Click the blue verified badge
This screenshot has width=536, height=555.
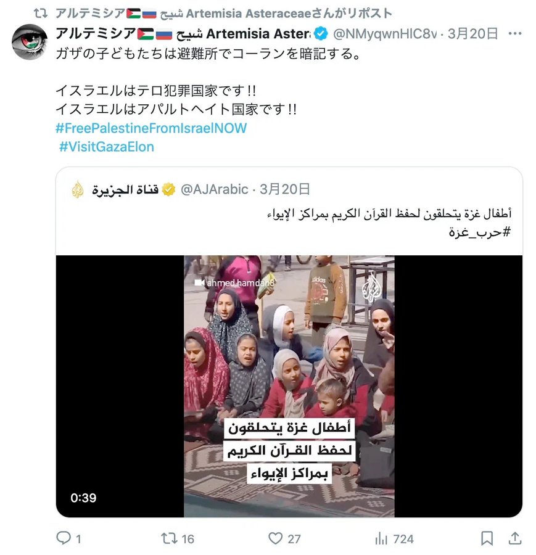click(x=321, y=34)
